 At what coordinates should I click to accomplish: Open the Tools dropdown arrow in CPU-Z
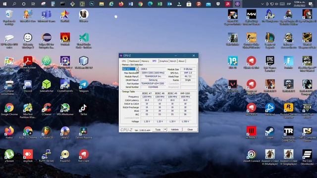click(x=165, y=130)
